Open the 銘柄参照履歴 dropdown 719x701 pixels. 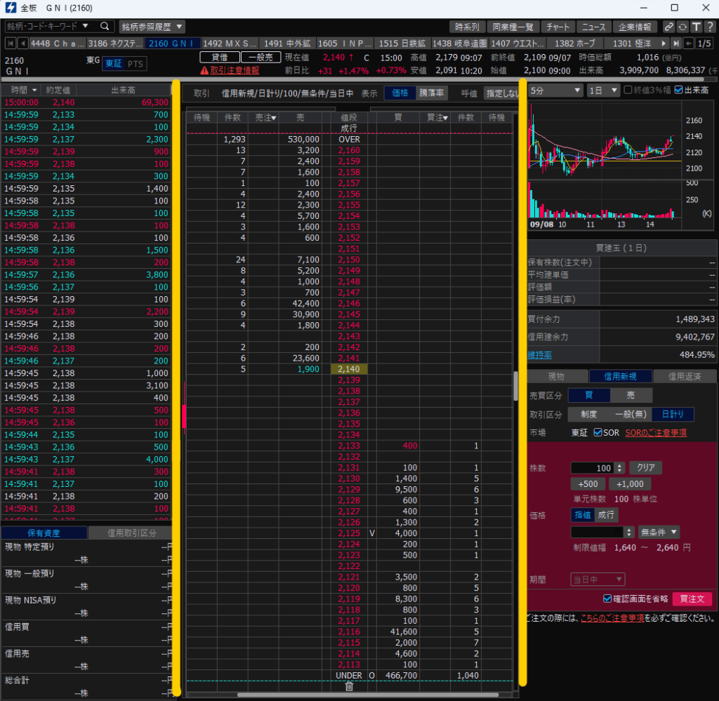click(152, 27)
